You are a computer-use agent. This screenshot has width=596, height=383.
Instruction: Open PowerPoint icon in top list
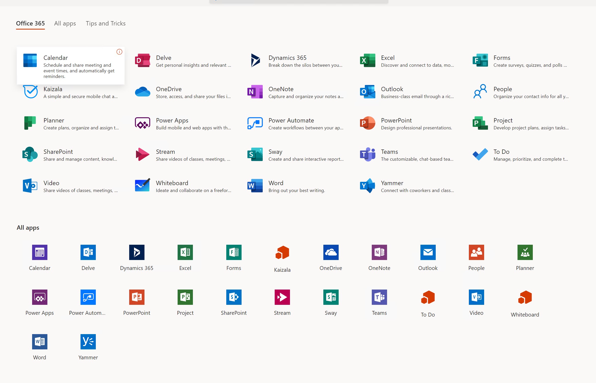coord(367,123)
